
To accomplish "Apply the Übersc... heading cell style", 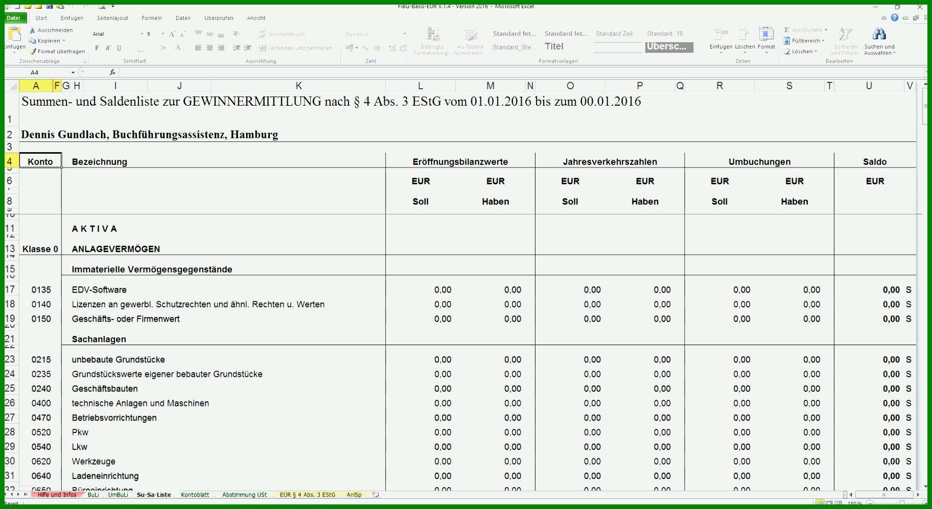I will pos(669,47).
